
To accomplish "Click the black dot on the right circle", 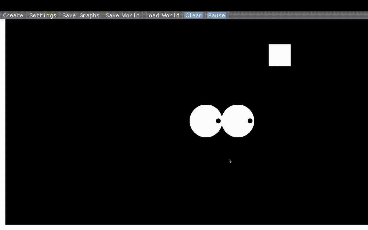I will click(250, 121).
